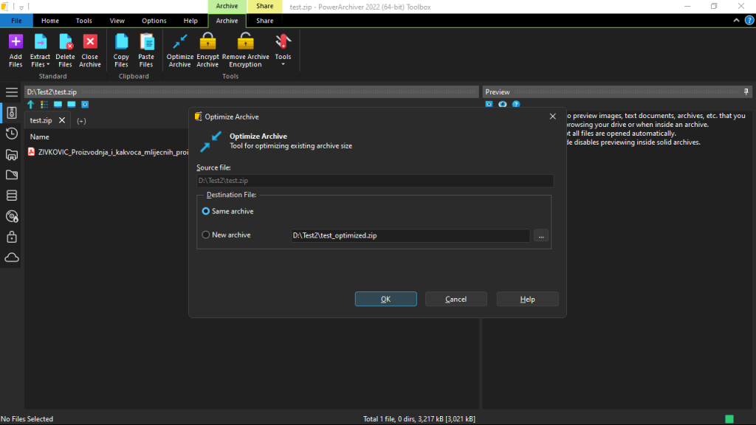Open the folder stack icon in the sidebar

(x=12, y=154)
